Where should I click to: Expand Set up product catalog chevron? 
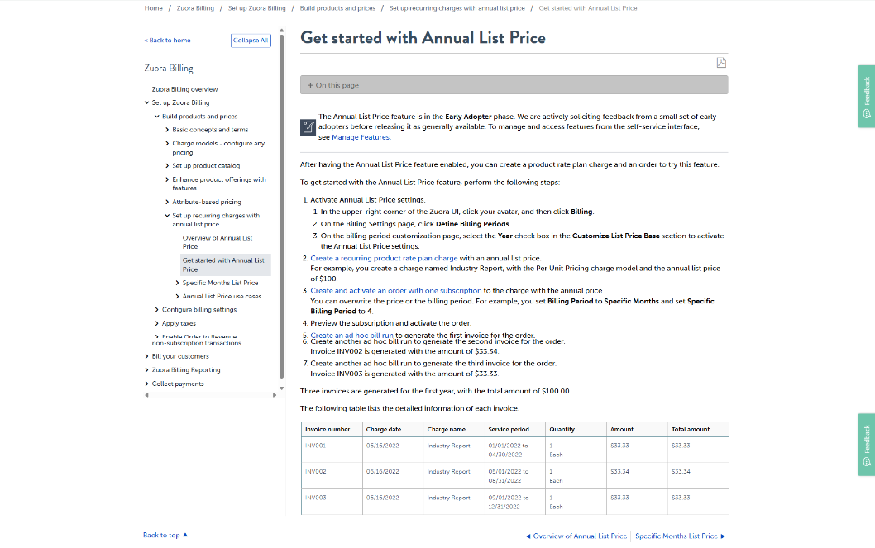click(x=167, y=165)
